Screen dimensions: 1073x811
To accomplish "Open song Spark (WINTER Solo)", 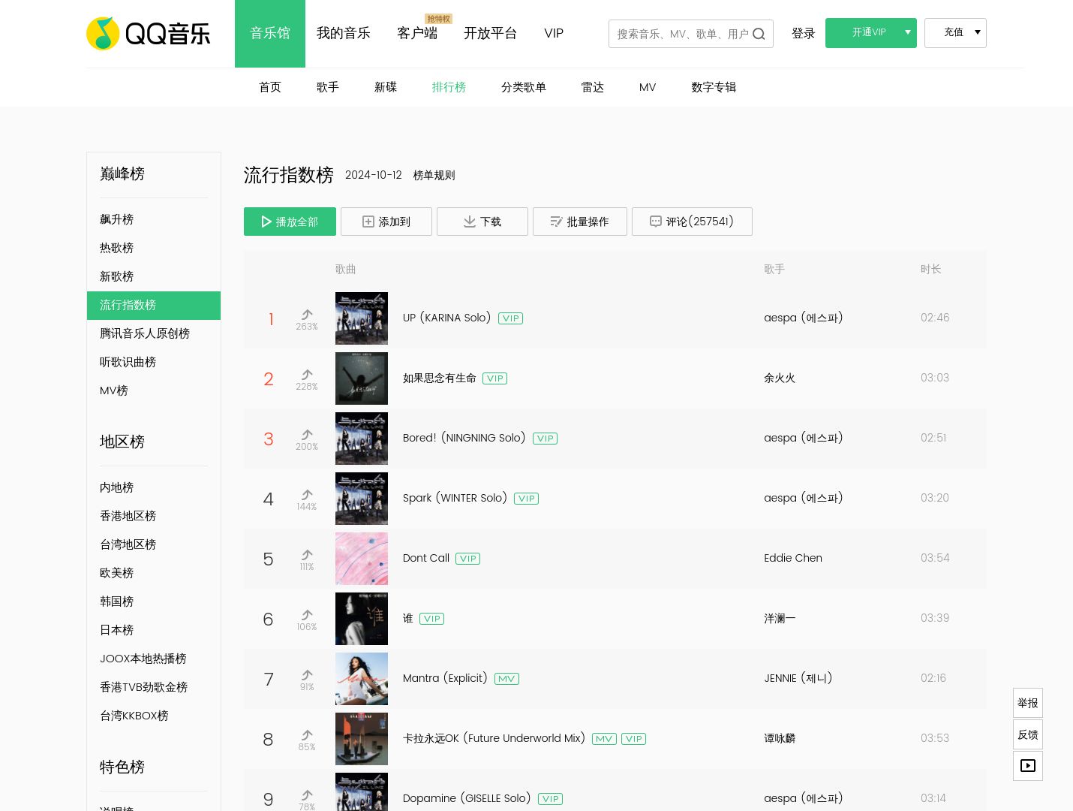I will 455,498.
